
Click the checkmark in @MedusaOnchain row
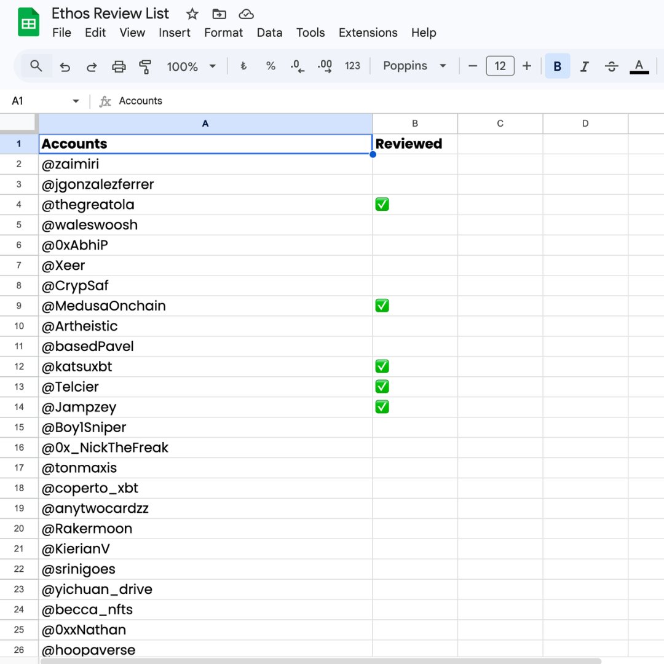click(x=382, y=306)
